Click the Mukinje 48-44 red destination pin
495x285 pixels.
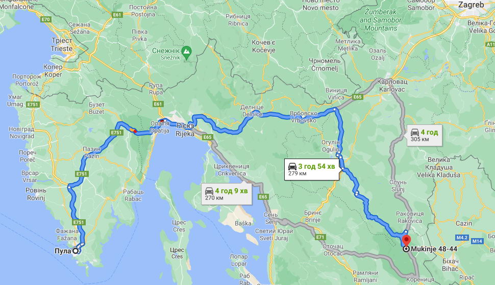point(406,240)
